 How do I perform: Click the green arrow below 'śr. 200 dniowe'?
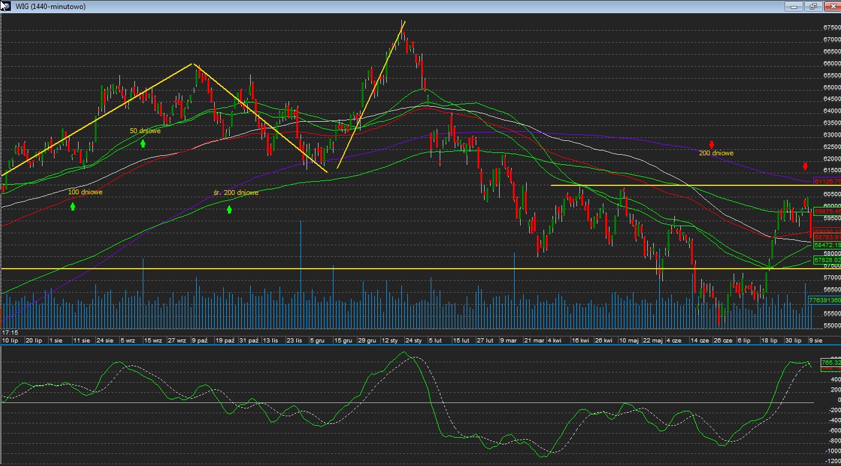pyautogui.click(x=229, y=209)
